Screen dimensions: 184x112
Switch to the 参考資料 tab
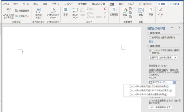[x=83, y=4]
